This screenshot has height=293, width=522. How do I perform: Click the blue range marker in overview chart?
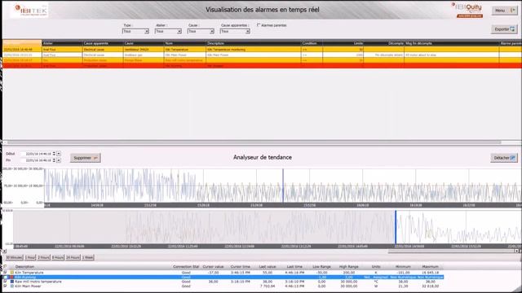[396, 227]
